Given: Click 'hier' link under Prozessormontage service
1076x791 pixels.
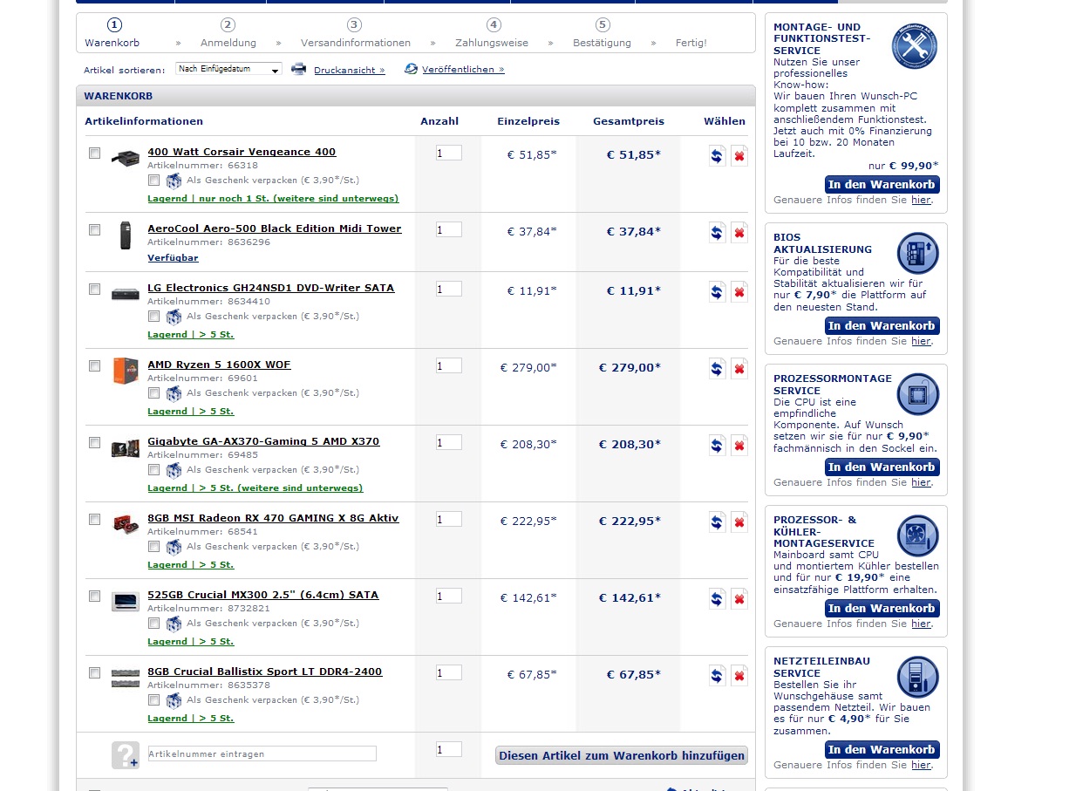Looking at the screenshot, I should [921, 482].
